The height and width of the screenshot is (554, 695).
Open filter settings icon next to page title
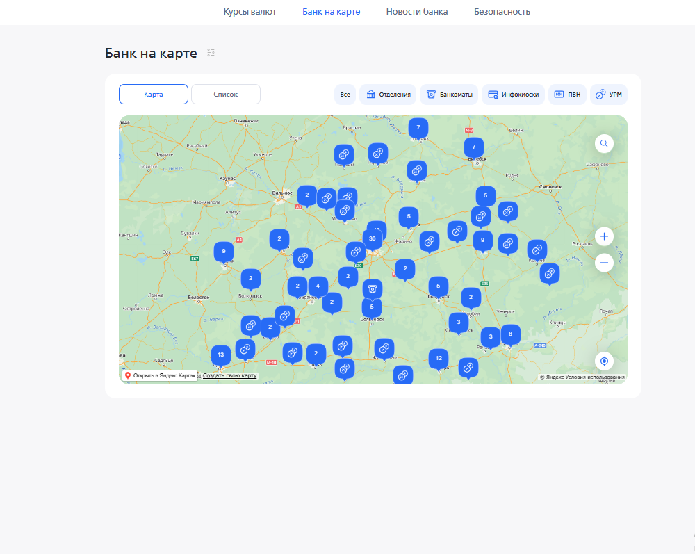211,53
